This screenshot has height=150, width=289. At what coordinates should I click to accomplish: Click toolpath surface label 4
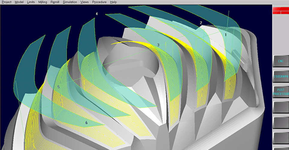[x=97, y=14]
